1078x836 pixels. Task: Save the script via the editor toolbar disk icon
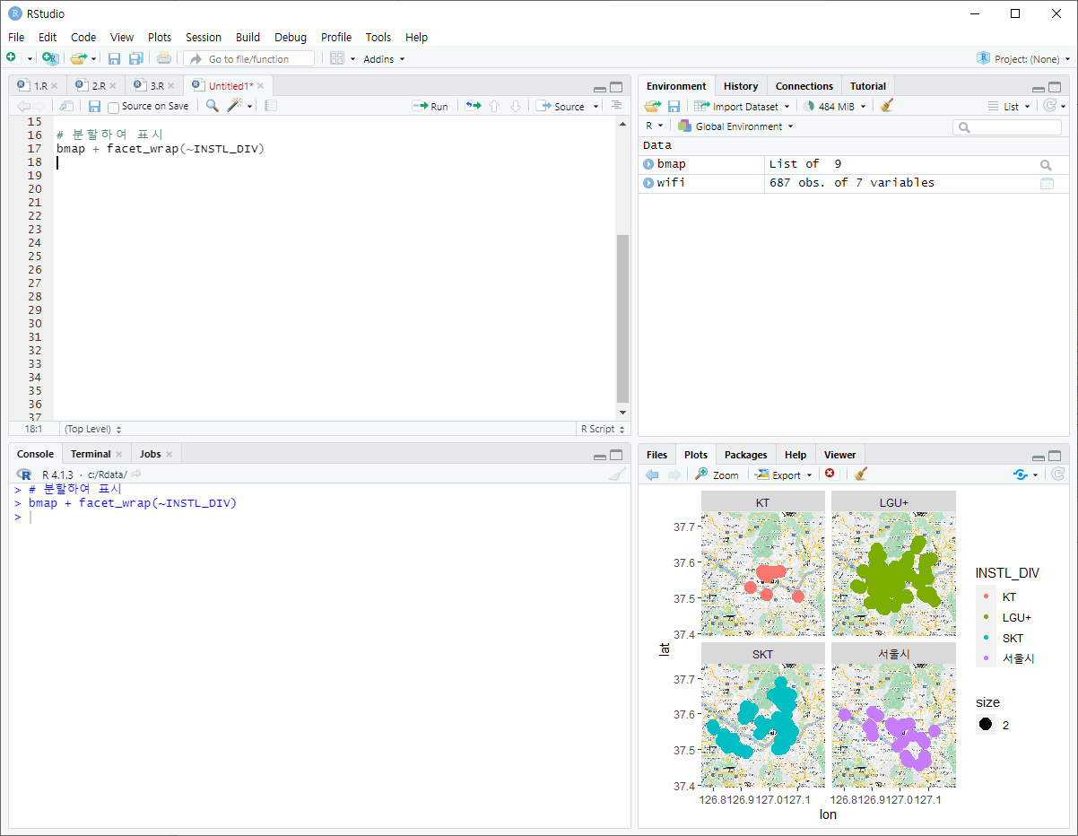[x=94, y=106]
